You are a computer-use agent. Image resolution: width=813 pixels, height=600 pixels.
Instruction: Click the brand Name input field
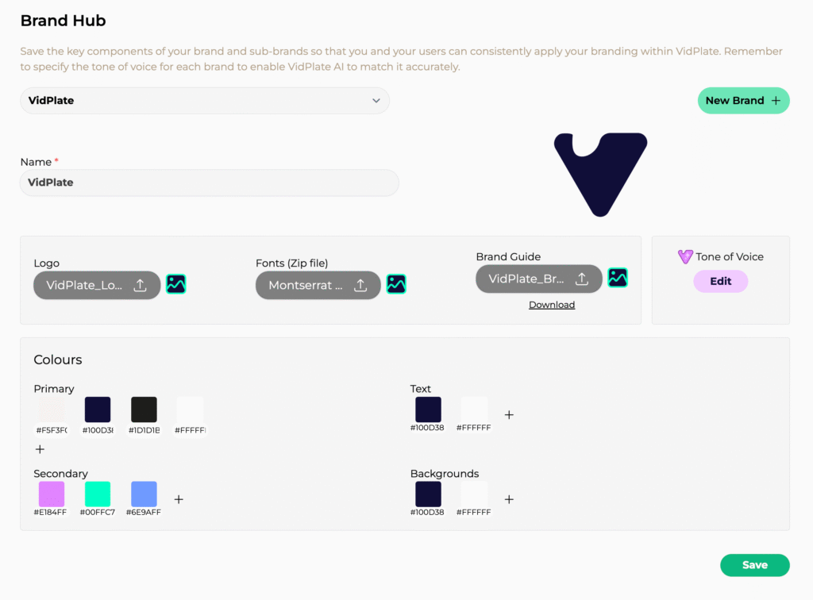click(209, 183)
